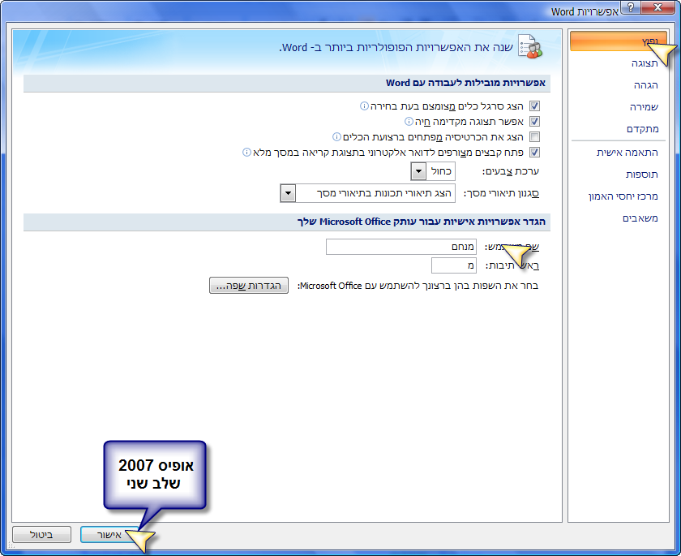The height and width of the screenshot is (556, 681).
Task: Click the info icon beside the mini toolbar option
Action: click(x=364, y=106)
